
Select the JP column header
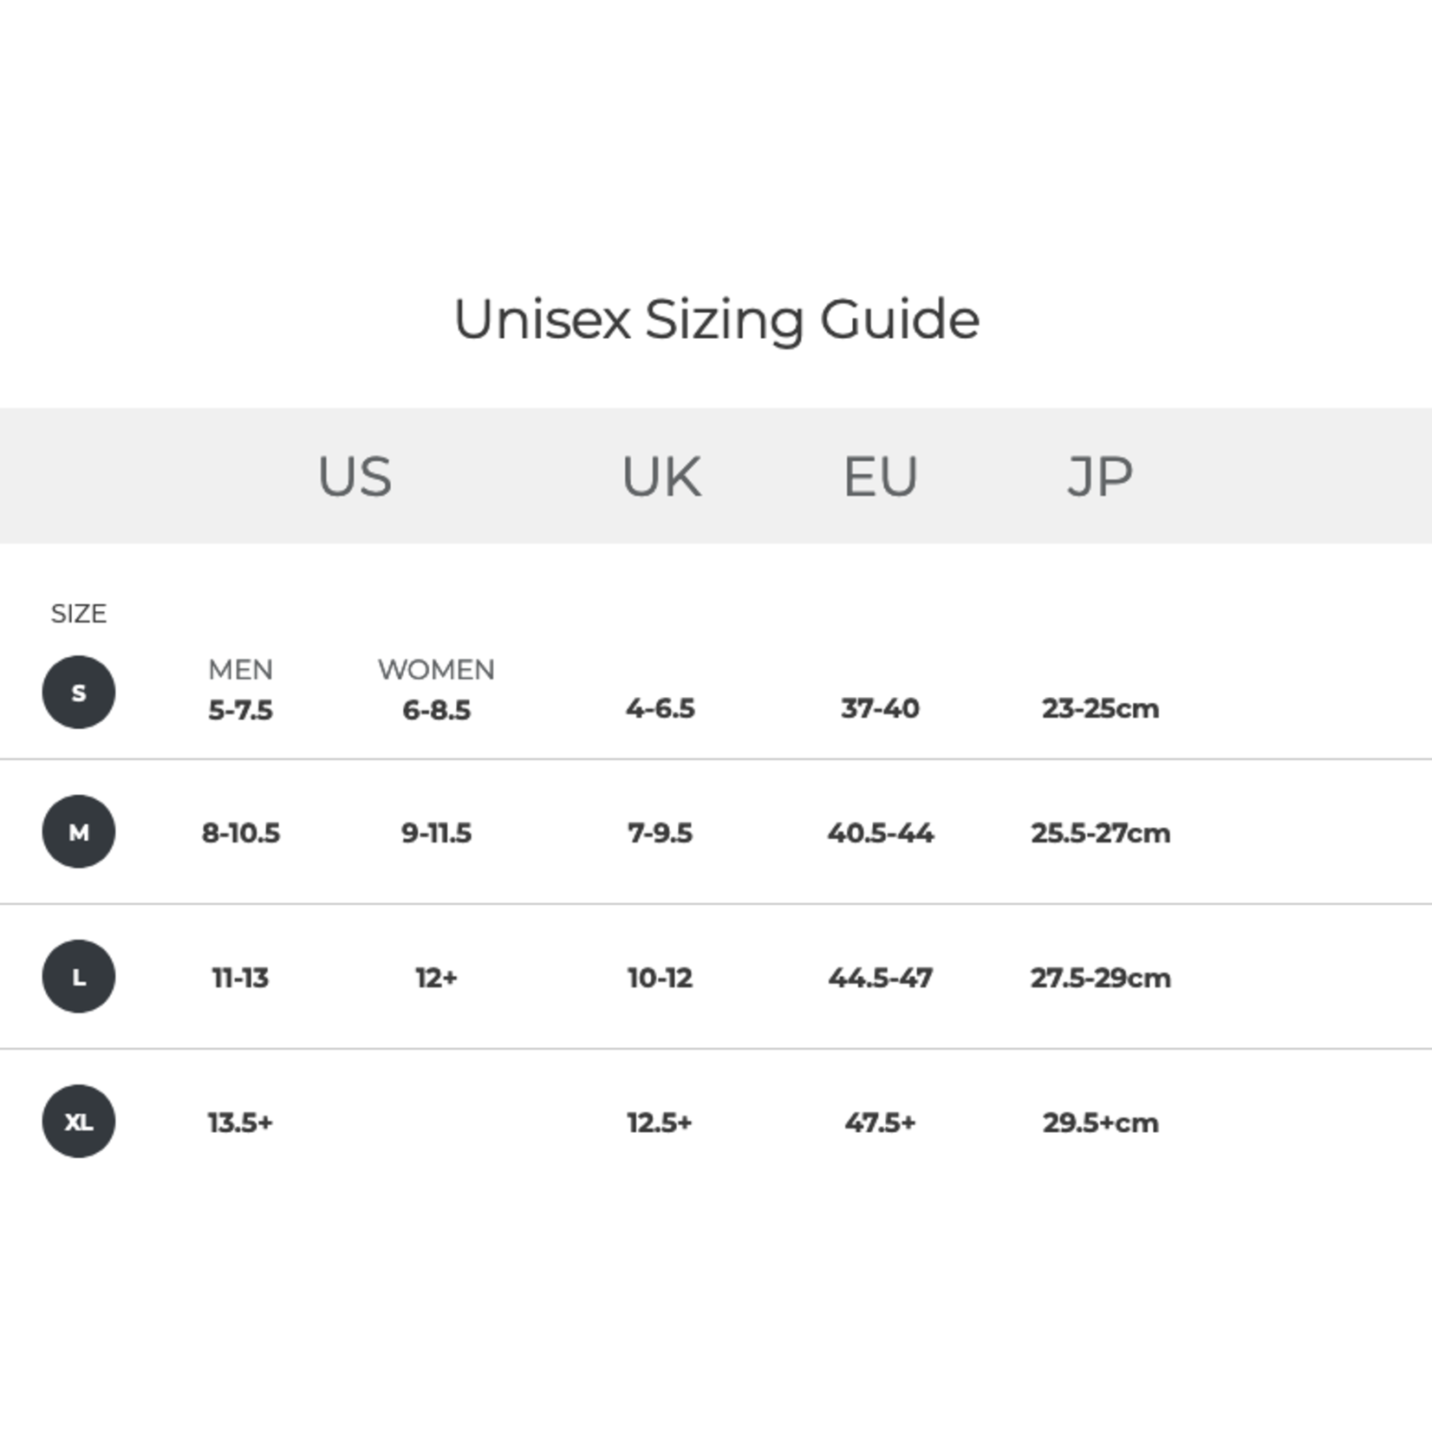click(1099, 477)
